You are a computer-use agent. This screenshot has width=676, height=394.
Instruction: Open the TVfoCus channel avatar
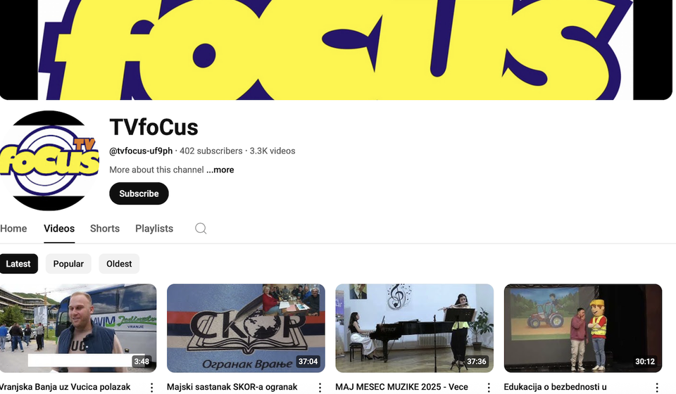(x=49, y=160)
